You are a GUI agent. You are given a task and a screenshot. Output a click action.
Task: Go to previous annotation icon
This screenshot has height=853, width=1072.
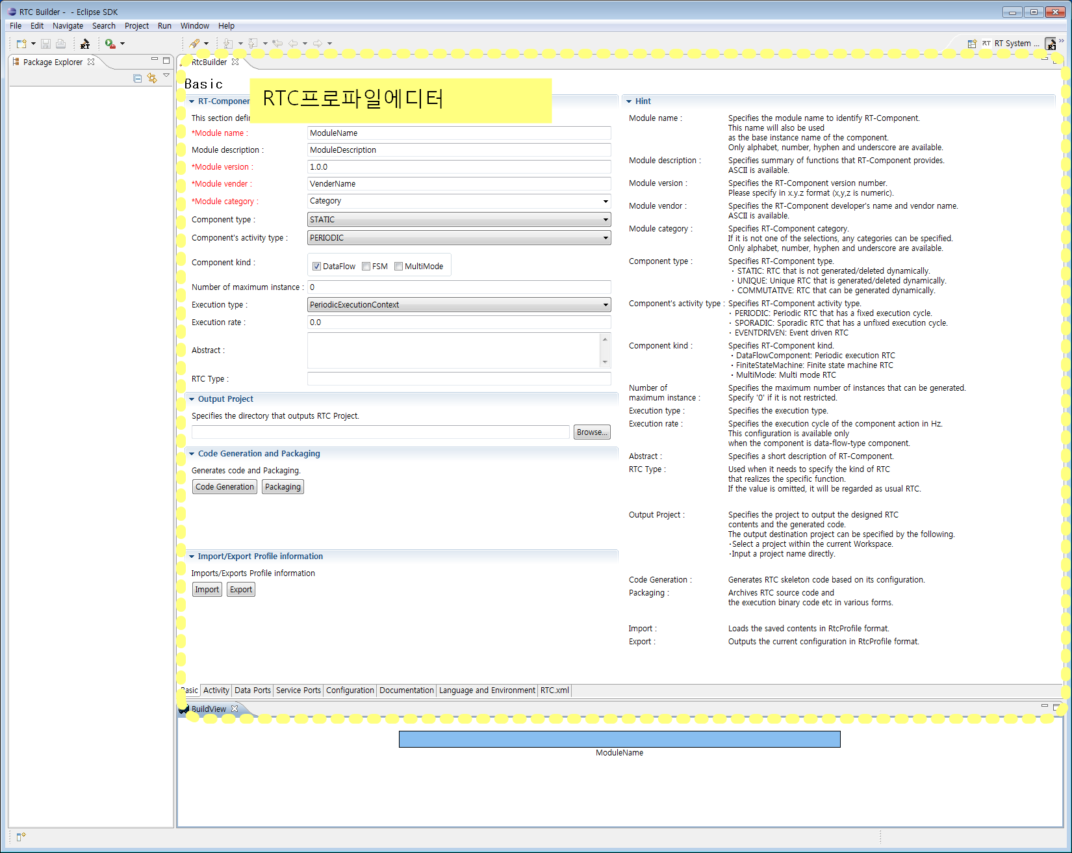[x=253, y=44]
